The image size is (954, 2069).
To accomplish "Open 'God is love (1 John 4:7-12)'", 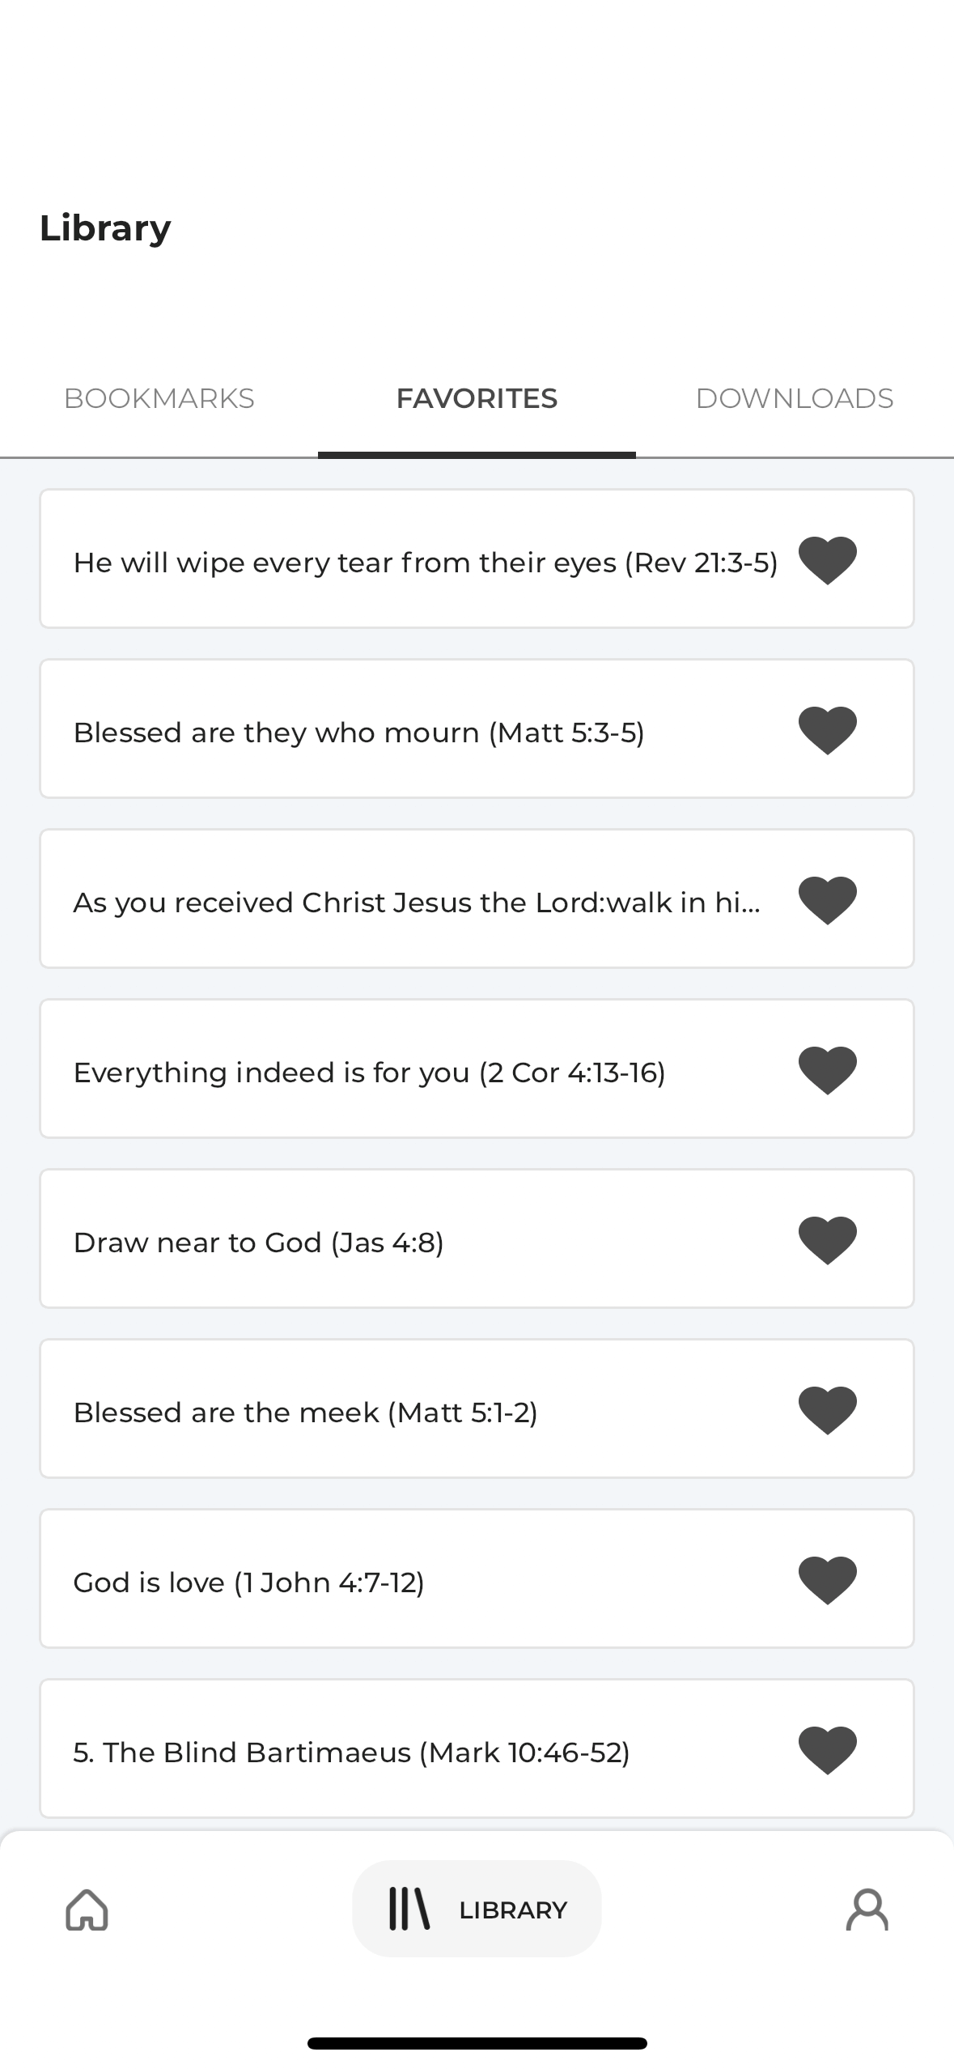I will coord(248,1583).
